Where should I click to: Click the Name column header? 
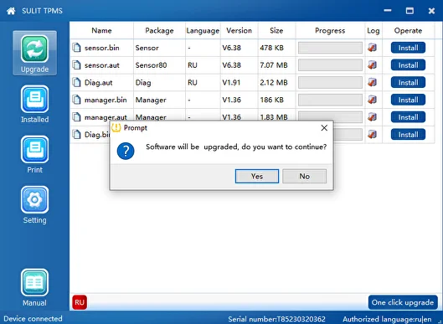click(x=101, y=30)
